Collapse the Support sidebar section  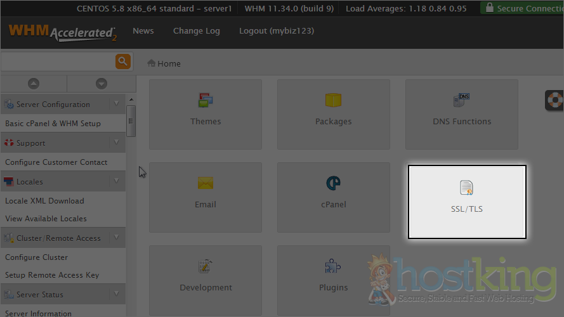[116, 143]
